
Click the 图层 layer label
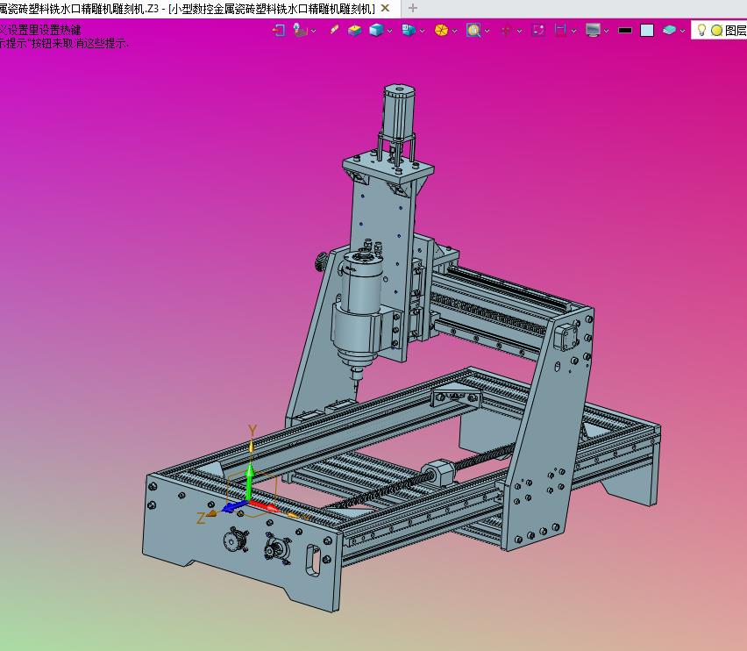[736, 31]
